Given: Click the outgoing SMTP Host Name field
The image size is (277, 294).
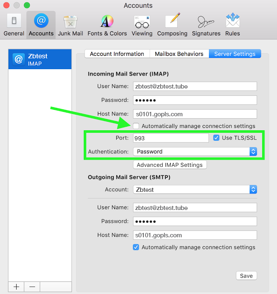Looking at the screenshot, I should click(195, 235).
